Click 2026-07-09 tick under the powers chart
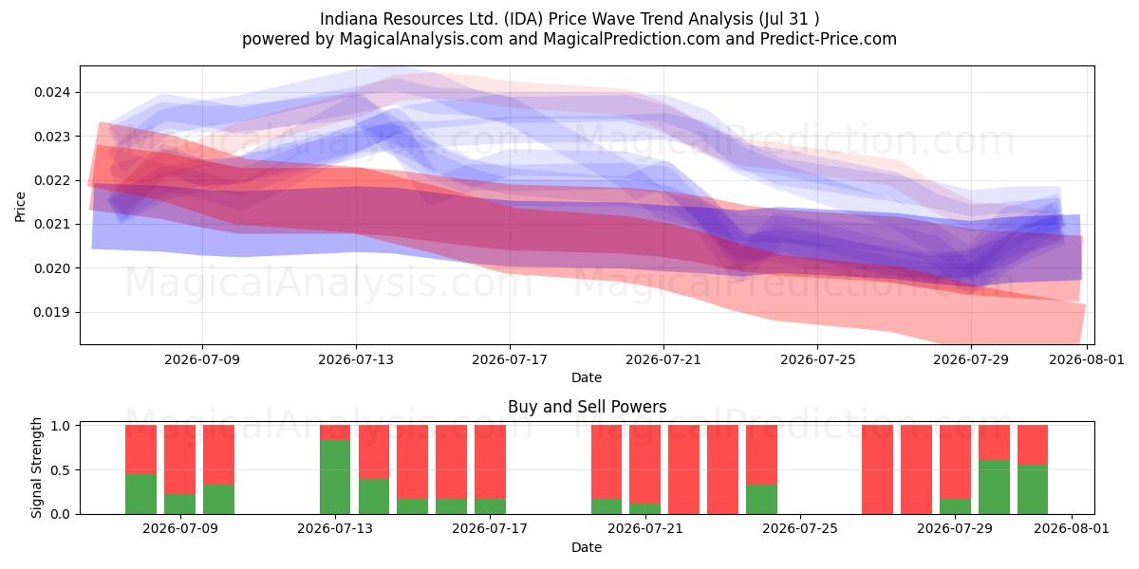The height and width of the screenshot is (569, 1139). [x=180, y=529]
